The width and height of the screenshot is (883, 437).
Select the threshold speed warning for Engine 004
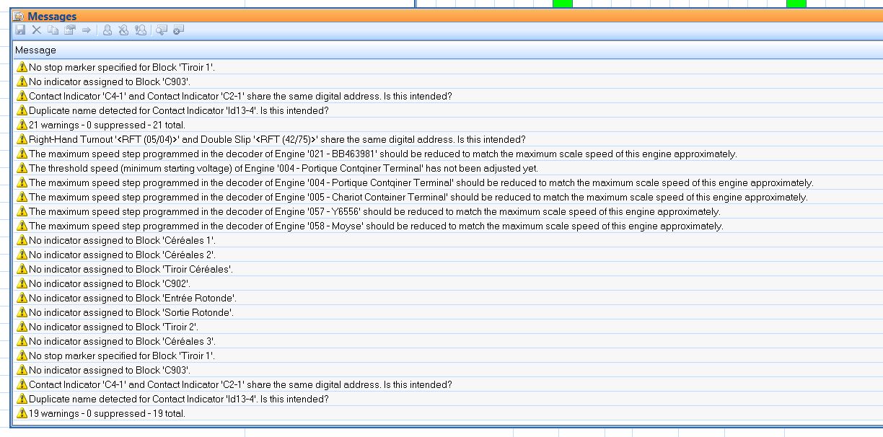click(x=283, y=168)
